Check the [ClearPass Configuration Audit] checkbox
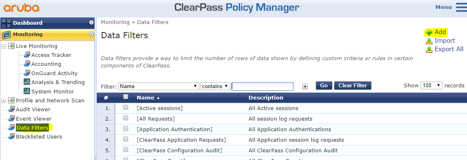The image size is (467, 160). point(126,149)
